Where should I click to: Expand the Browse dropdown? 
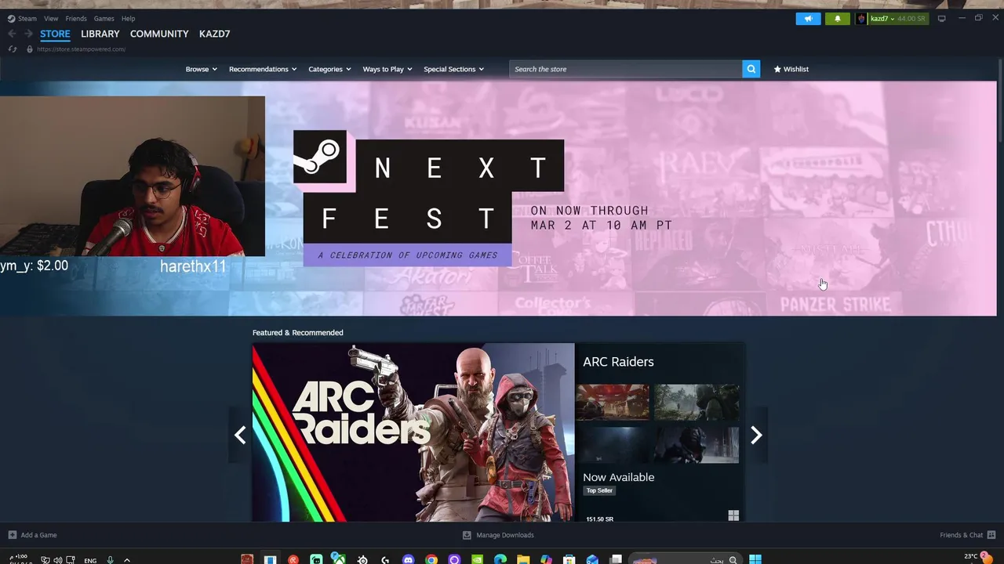(201, 69)
